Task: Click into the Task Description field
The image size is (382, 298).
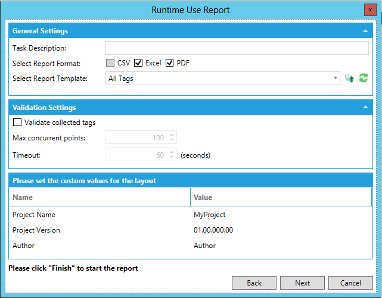Action: click(237, 48)
